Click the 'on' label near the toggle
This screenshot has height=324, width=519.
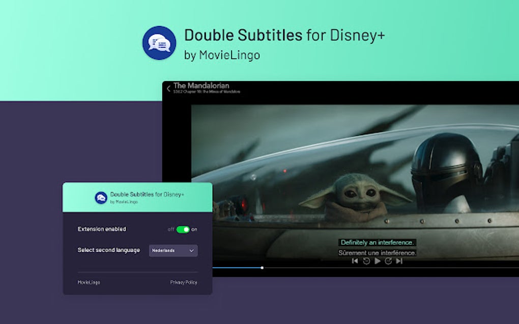pyautogui.click(x=195, y=230)
